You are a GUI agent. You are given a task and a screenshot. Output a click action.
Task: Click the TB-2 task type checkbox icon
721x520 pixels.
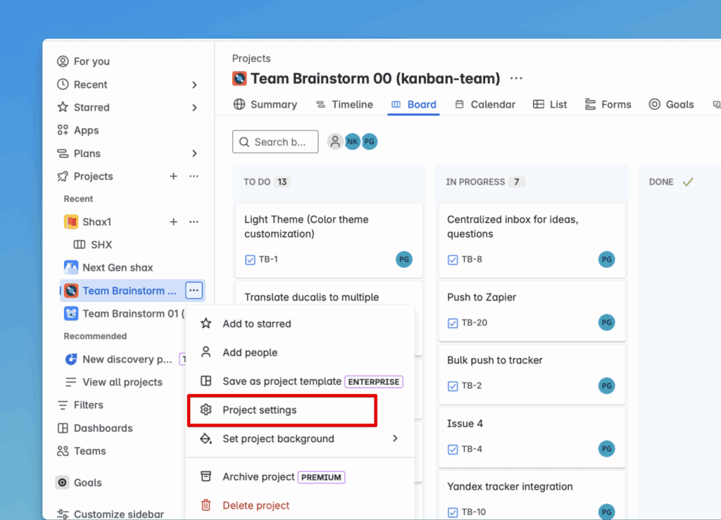pos(453,386)
